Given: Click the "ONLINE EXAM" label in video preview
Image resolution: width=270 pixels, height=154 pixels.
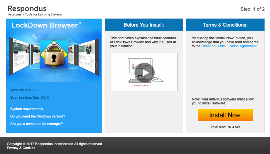Looking at the screenshot, I should (141, 86).
